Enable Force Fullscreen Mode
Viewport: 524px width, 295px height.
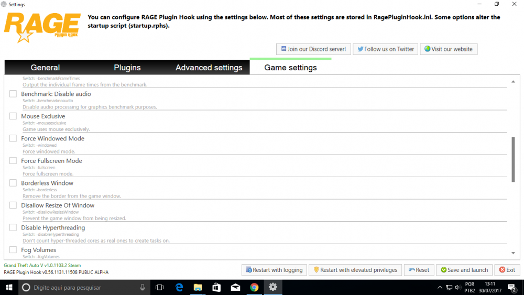coord(13,161)
